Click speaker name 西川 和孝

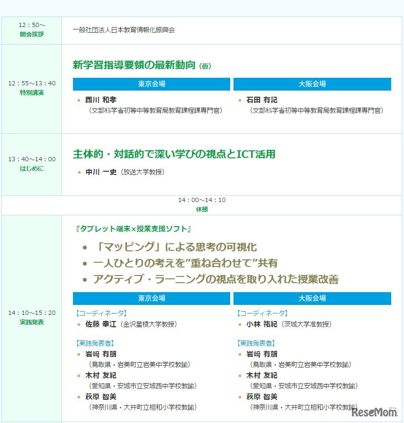[100, 100]
